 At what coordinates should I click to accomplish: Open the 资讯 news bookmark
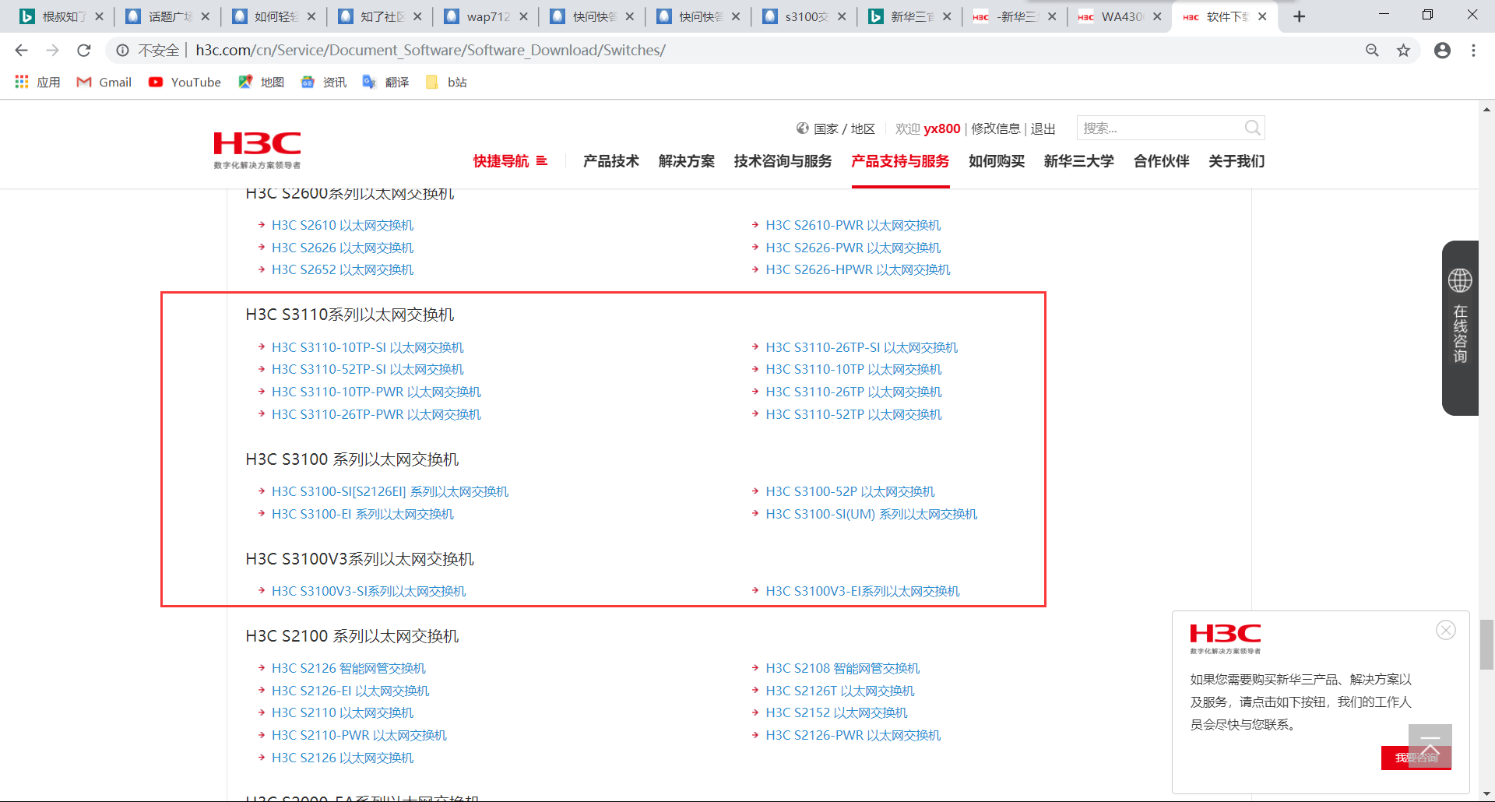click(x=324, y=82)
